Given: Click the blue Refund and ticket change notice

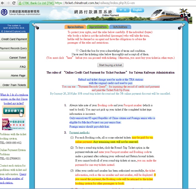Looking at the screenshot, I should 111,81.
